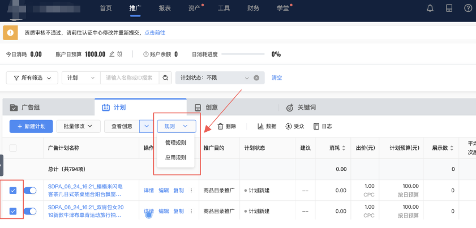The image size is (476, 228).
Task: Click the 计划状态 column header
Action: [254, 148]
